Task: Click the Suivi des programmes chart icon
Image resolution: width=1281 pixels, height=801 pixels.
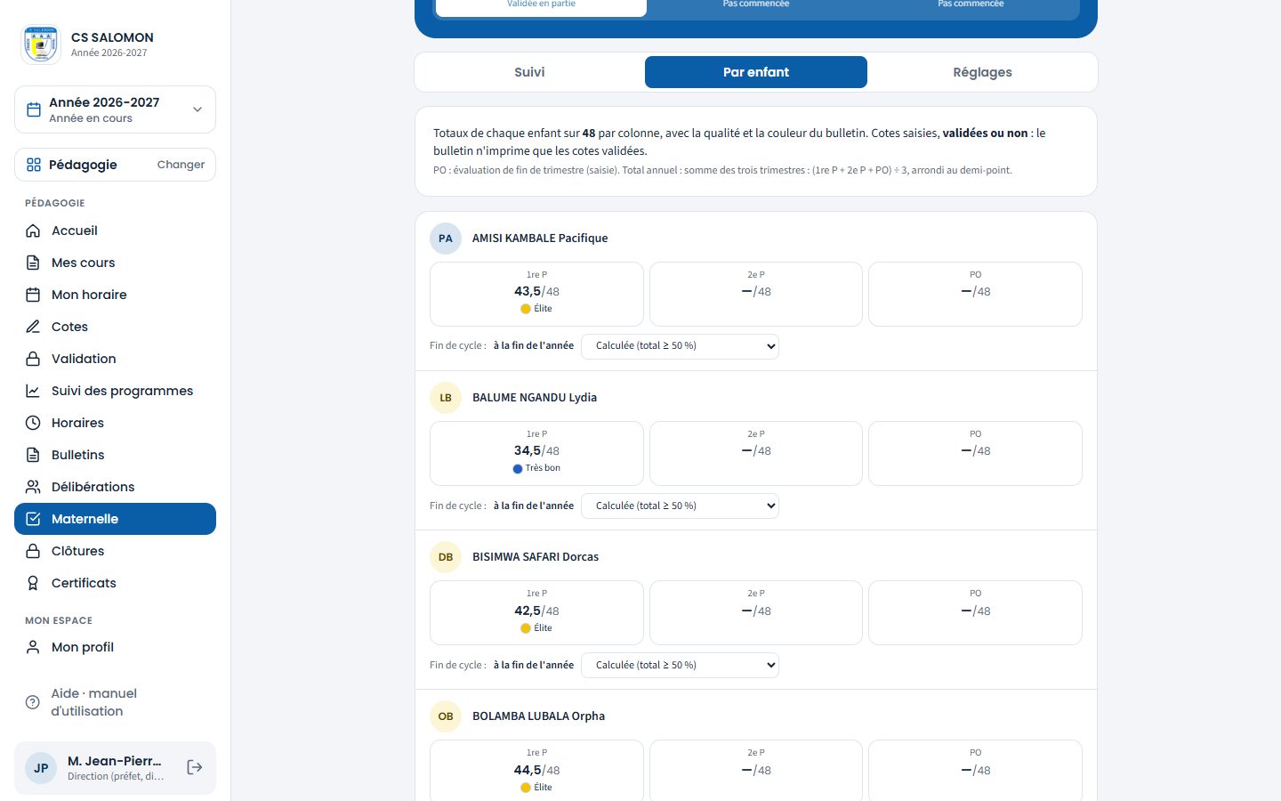Action: click(33, 391)
